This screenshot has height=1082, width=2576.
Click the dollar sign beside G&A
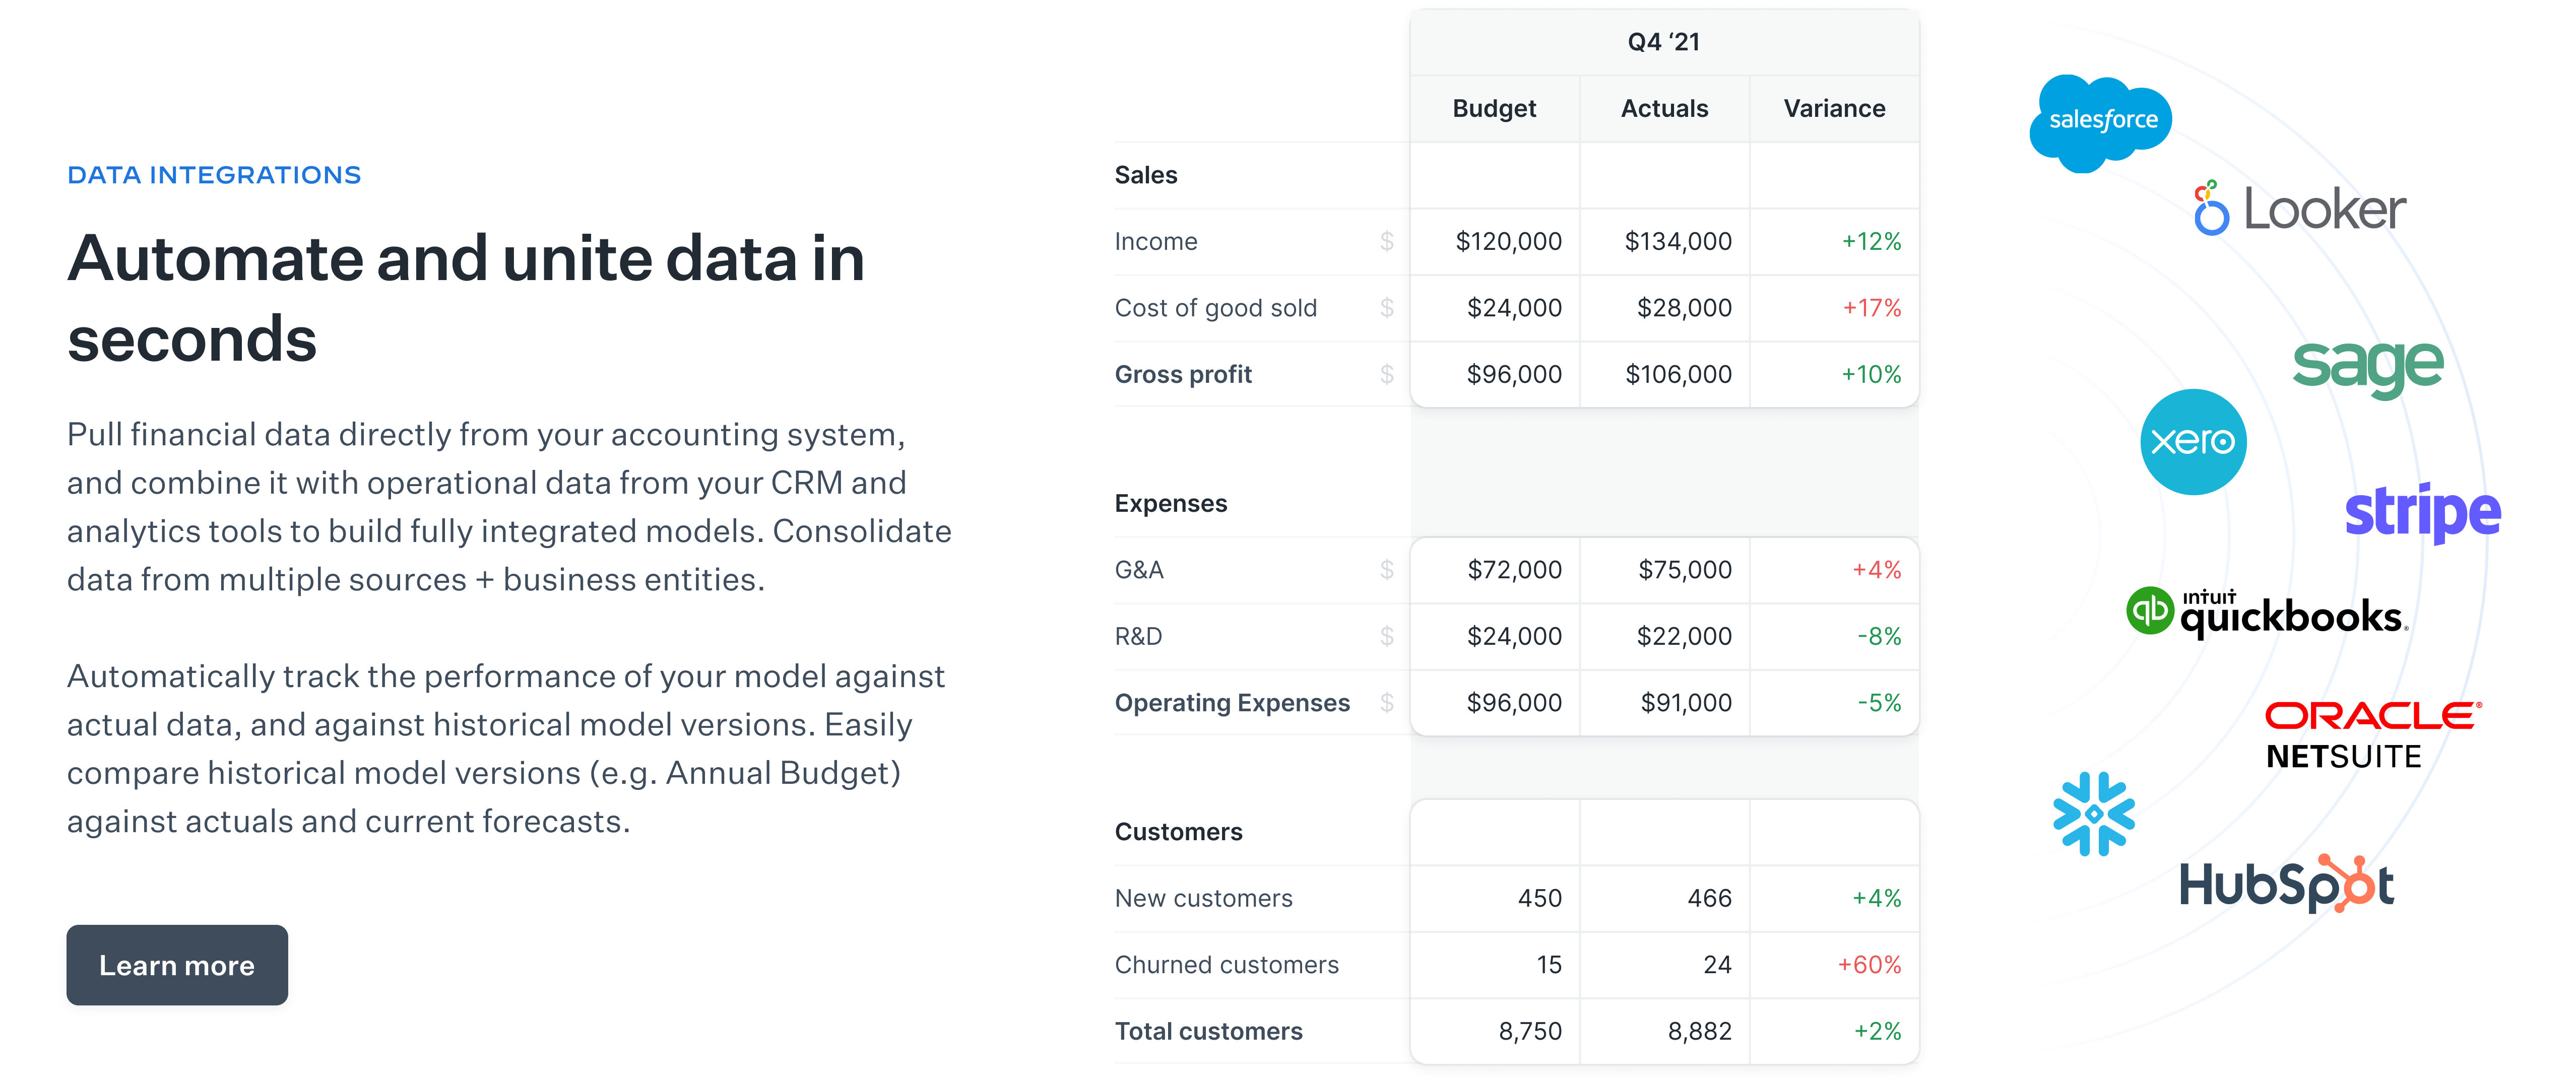[x=1386, y=570]
